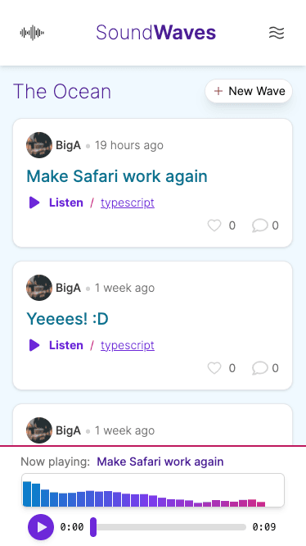Play Make Safari work again via Listen
This screenshot has width=306, height=546.
[x=56, y=202]
